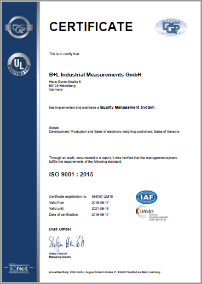
Task: Click the Hans-Bunte-Straße 8 address line
Action: [65, 82]
